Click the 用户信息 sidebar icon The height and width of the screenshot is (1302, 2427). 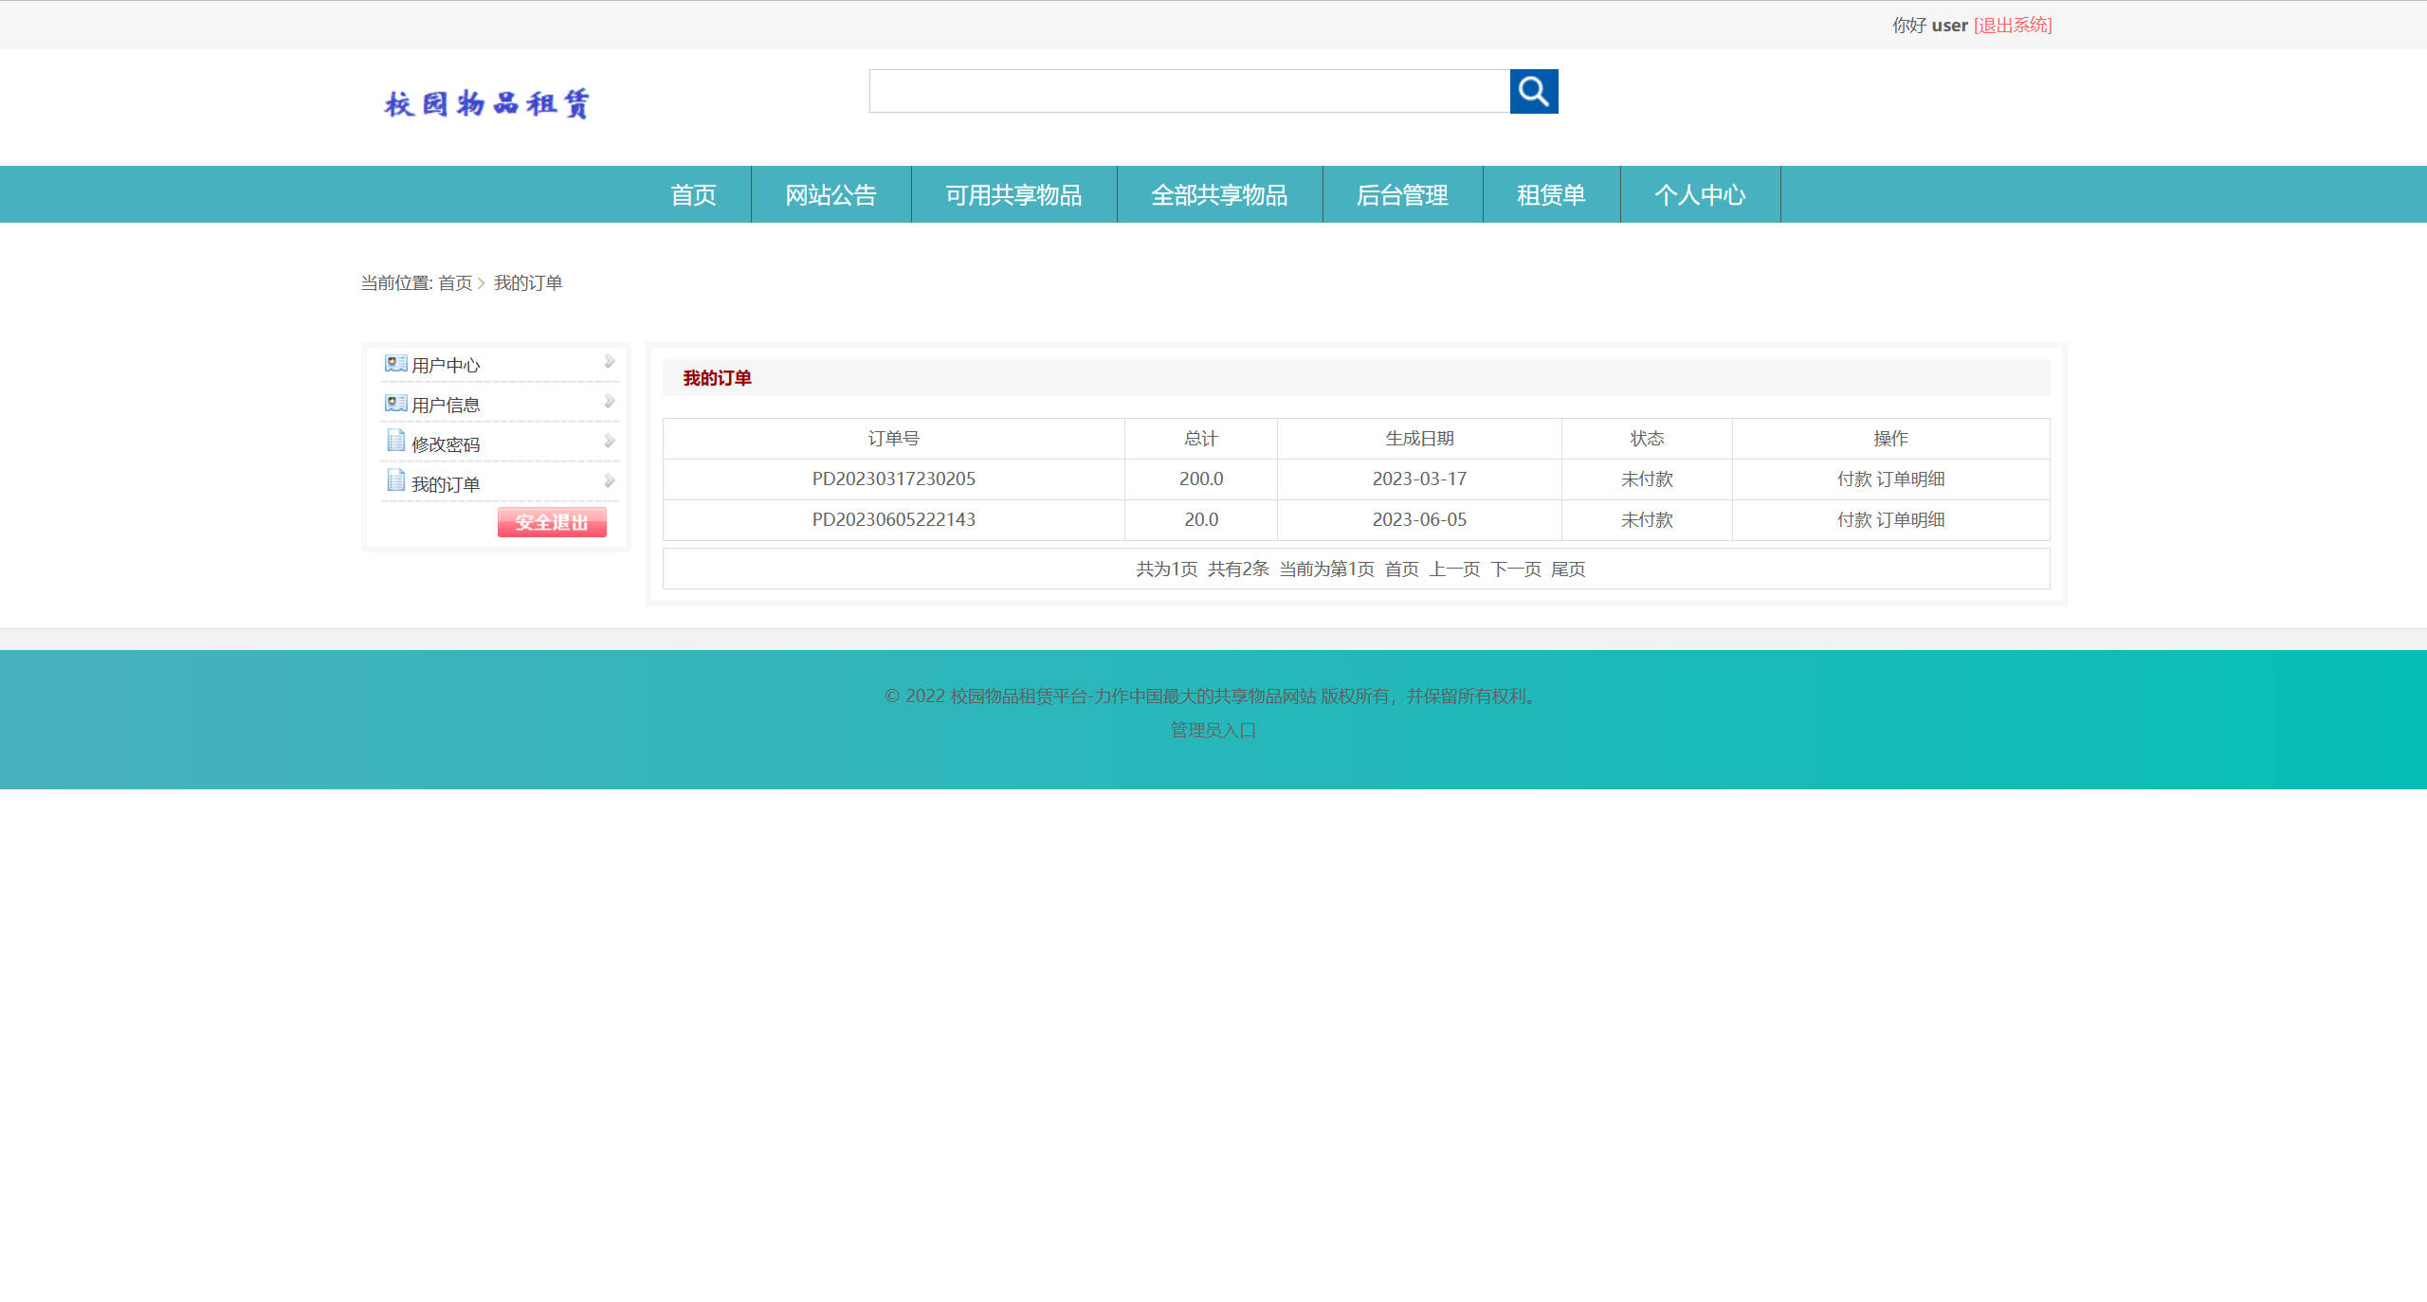394,402
